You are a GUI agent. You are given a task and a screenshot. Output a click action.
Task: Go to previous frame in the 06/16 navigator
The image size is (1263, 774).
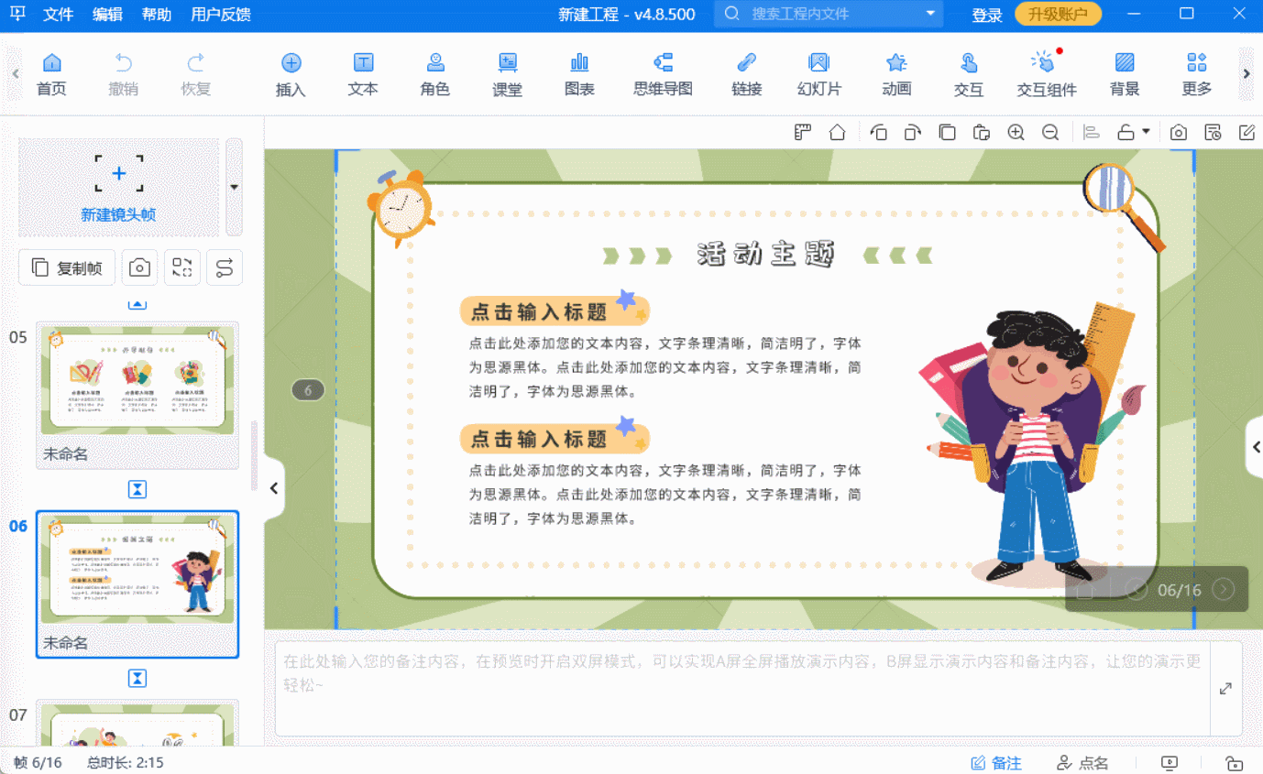tap(1137, 590)
